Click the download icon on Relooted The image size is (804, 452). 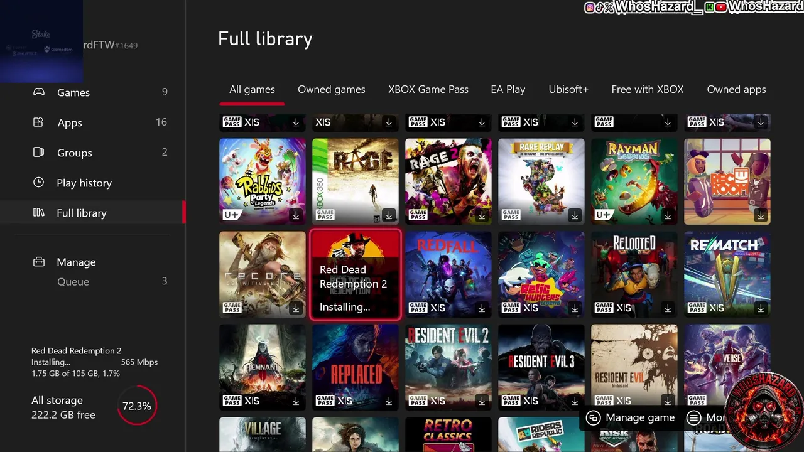pos(668,308)
